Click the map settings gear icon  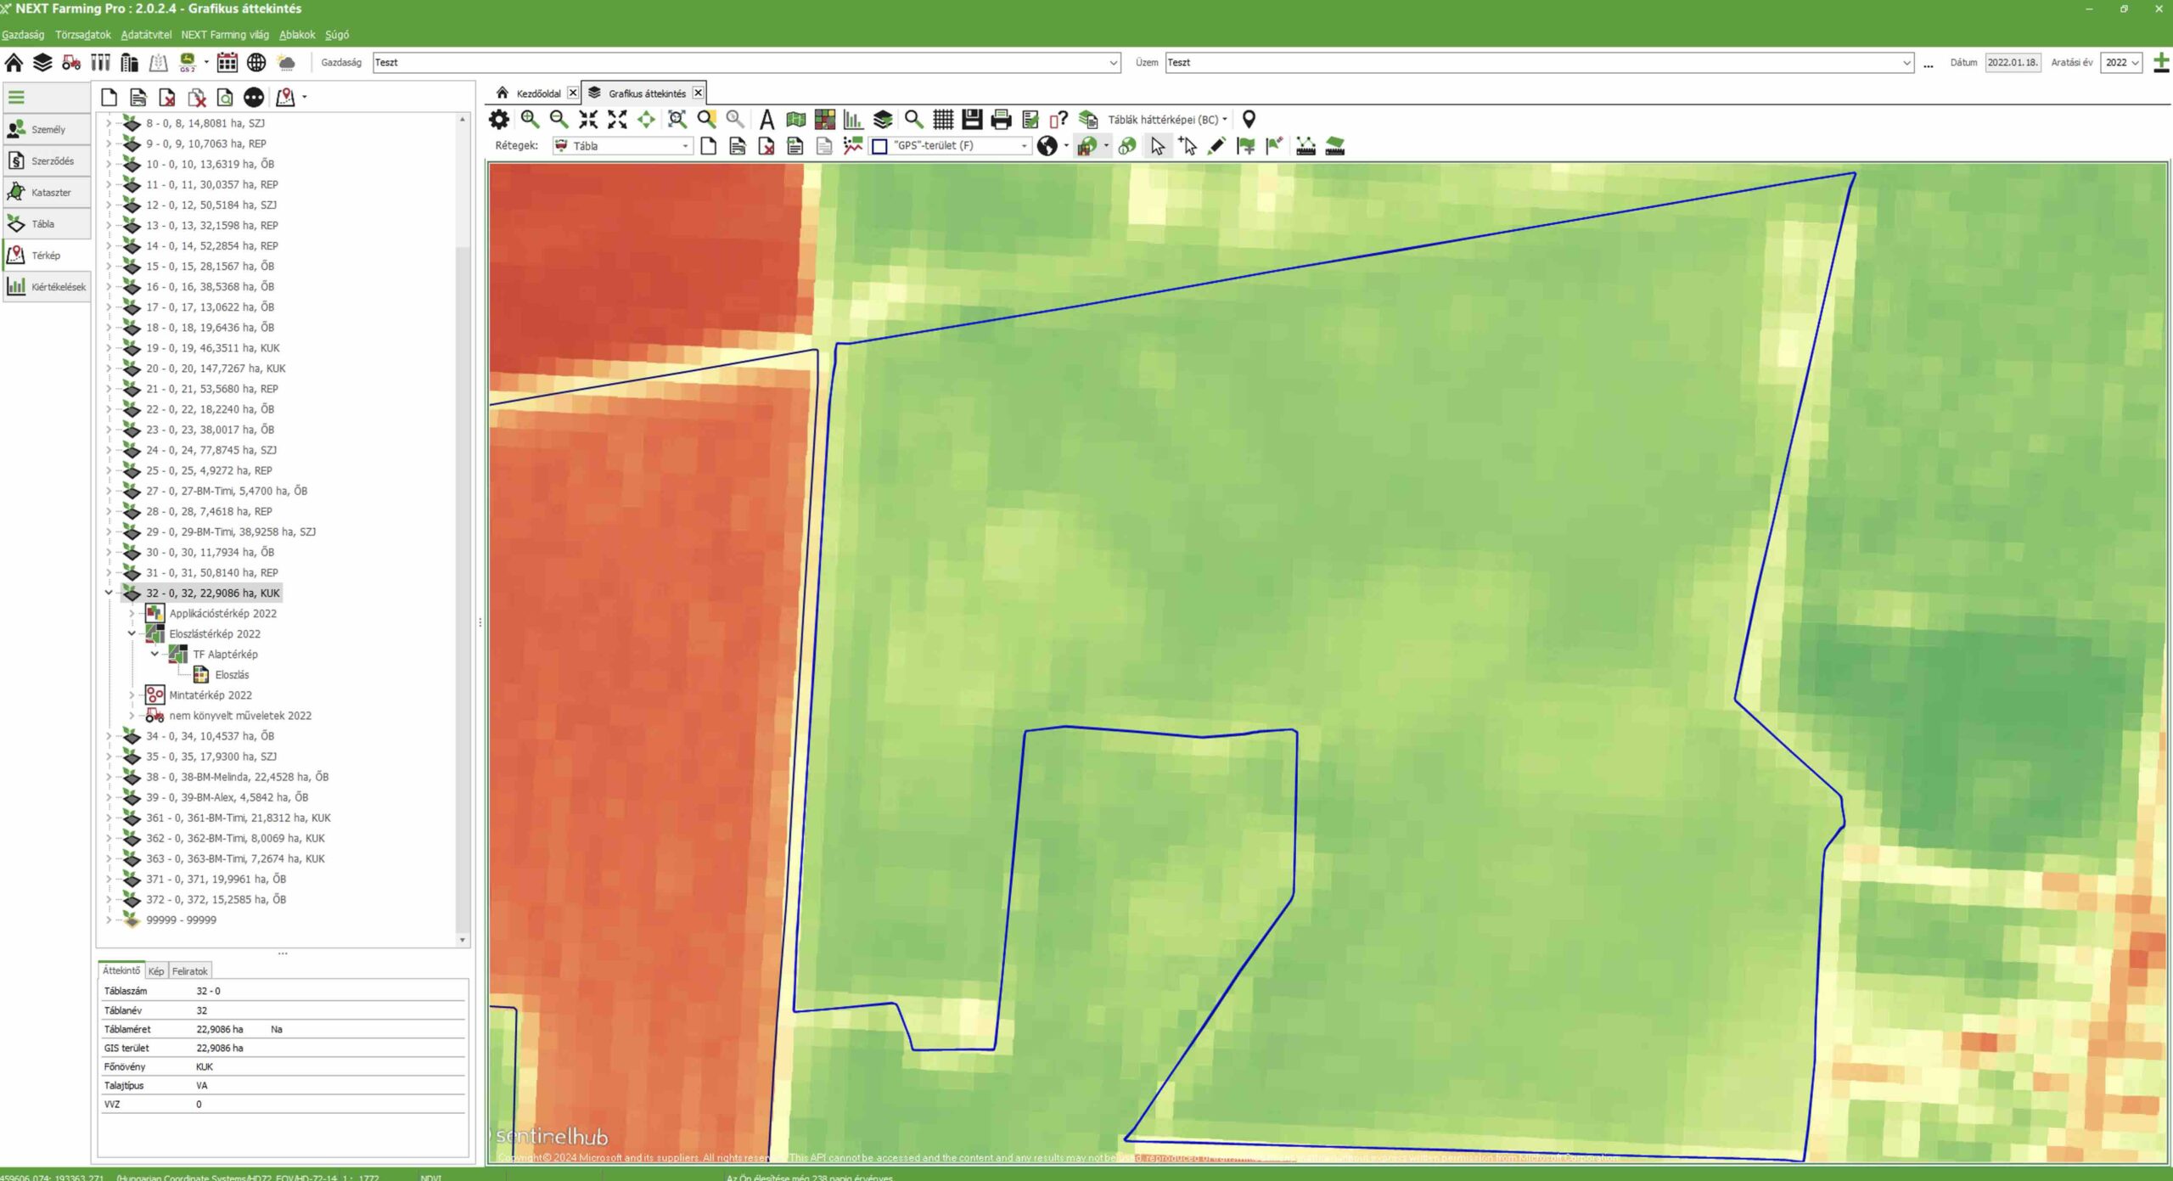click(499, 120)
